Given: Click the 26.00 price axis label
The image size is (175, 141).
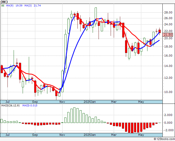Looking at the screenshot, I should pyautogui.click(x=168, y=18).
